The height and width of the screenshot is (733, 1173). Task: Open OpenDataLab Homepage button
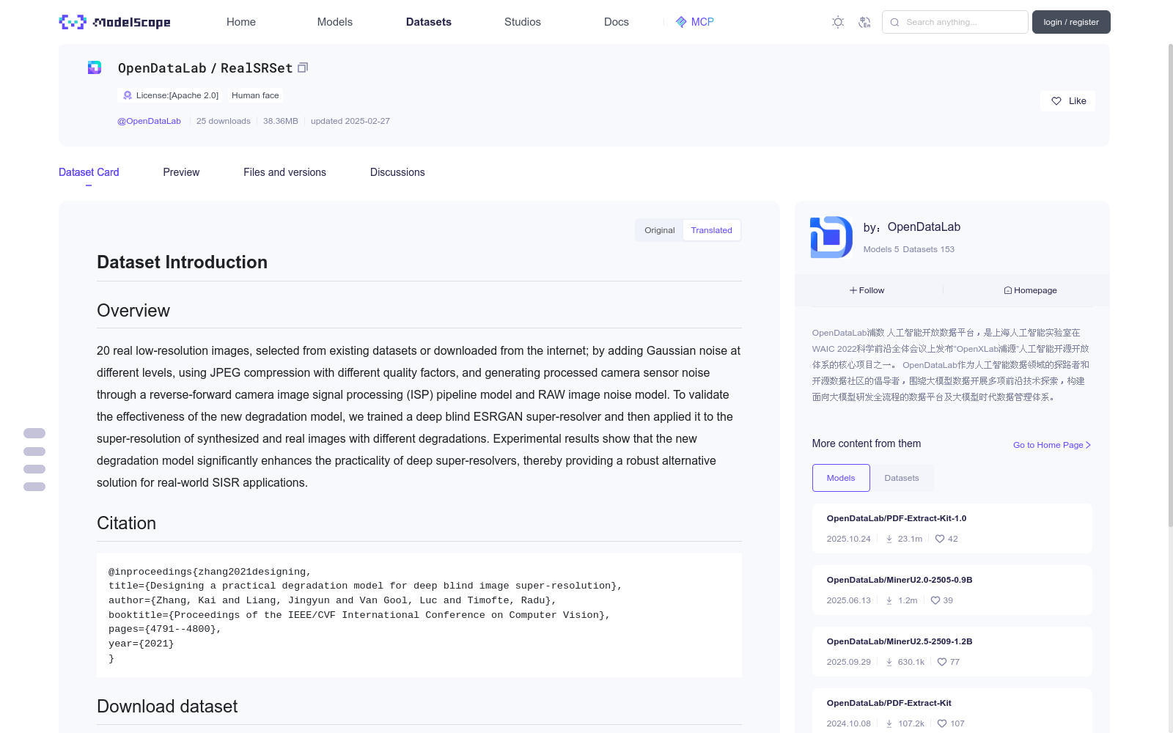click(x=1031, y=290)
